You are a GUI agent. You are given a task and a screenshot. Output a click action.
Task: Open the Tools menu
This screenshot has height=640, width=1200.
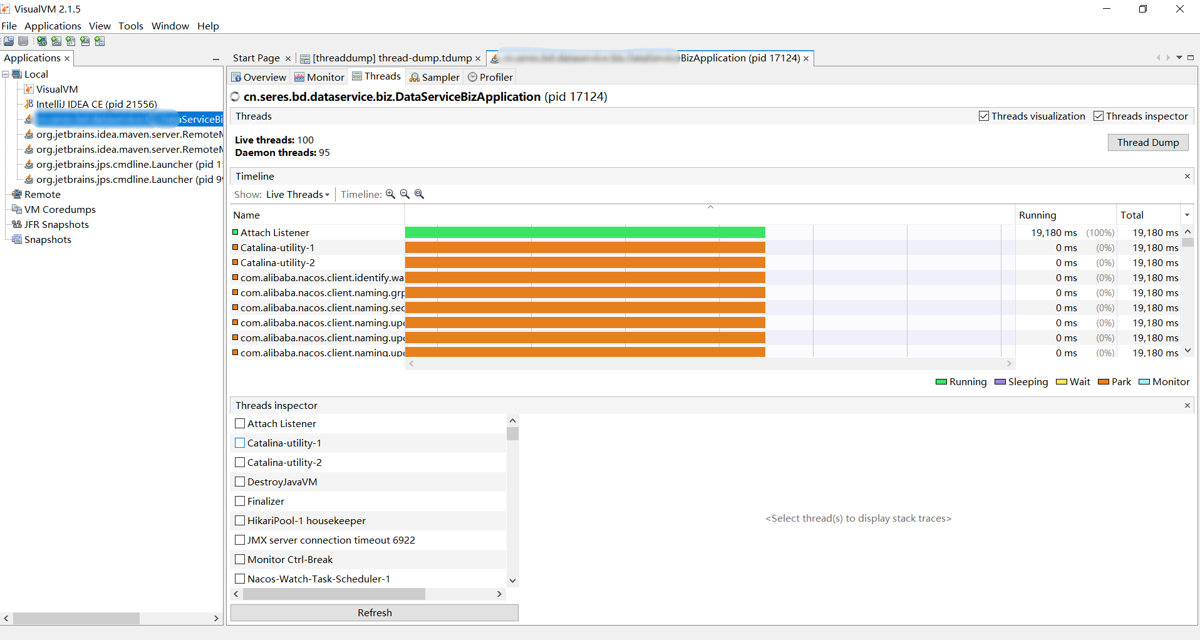point(131,26)
